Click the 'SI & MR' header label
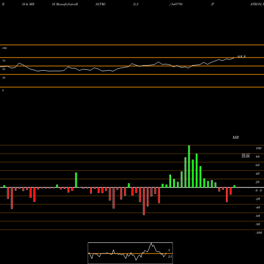This screenshot has width=264, height=264. [28, 4]
